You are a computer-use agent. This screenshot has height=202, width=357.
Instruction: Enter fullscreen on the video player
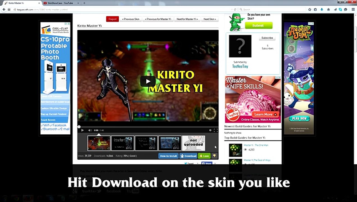coord(216,130)
